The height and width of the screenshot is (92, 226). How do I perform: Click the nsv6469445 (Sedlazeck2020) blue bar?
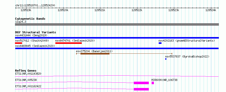coord(117,48)
